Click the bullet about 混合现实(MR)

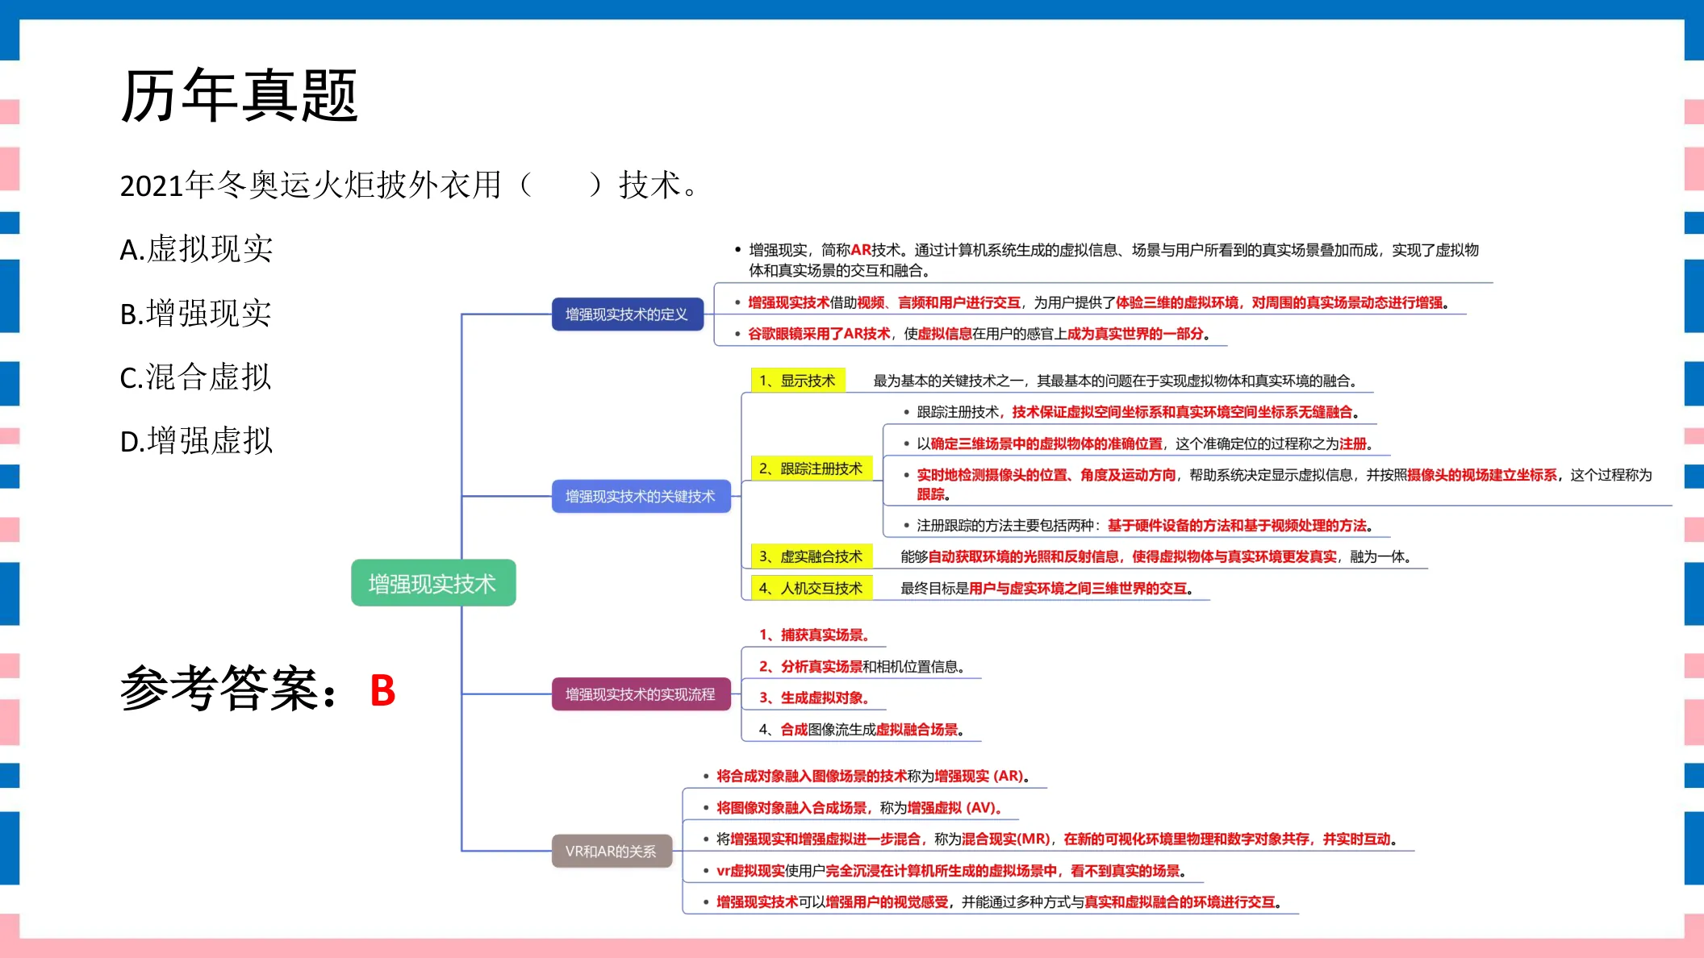pyautogui.click(x=1050, y=839)
